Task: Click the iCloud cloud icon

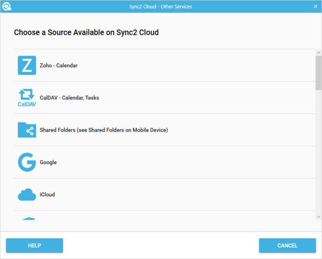Action: [27, 194]
